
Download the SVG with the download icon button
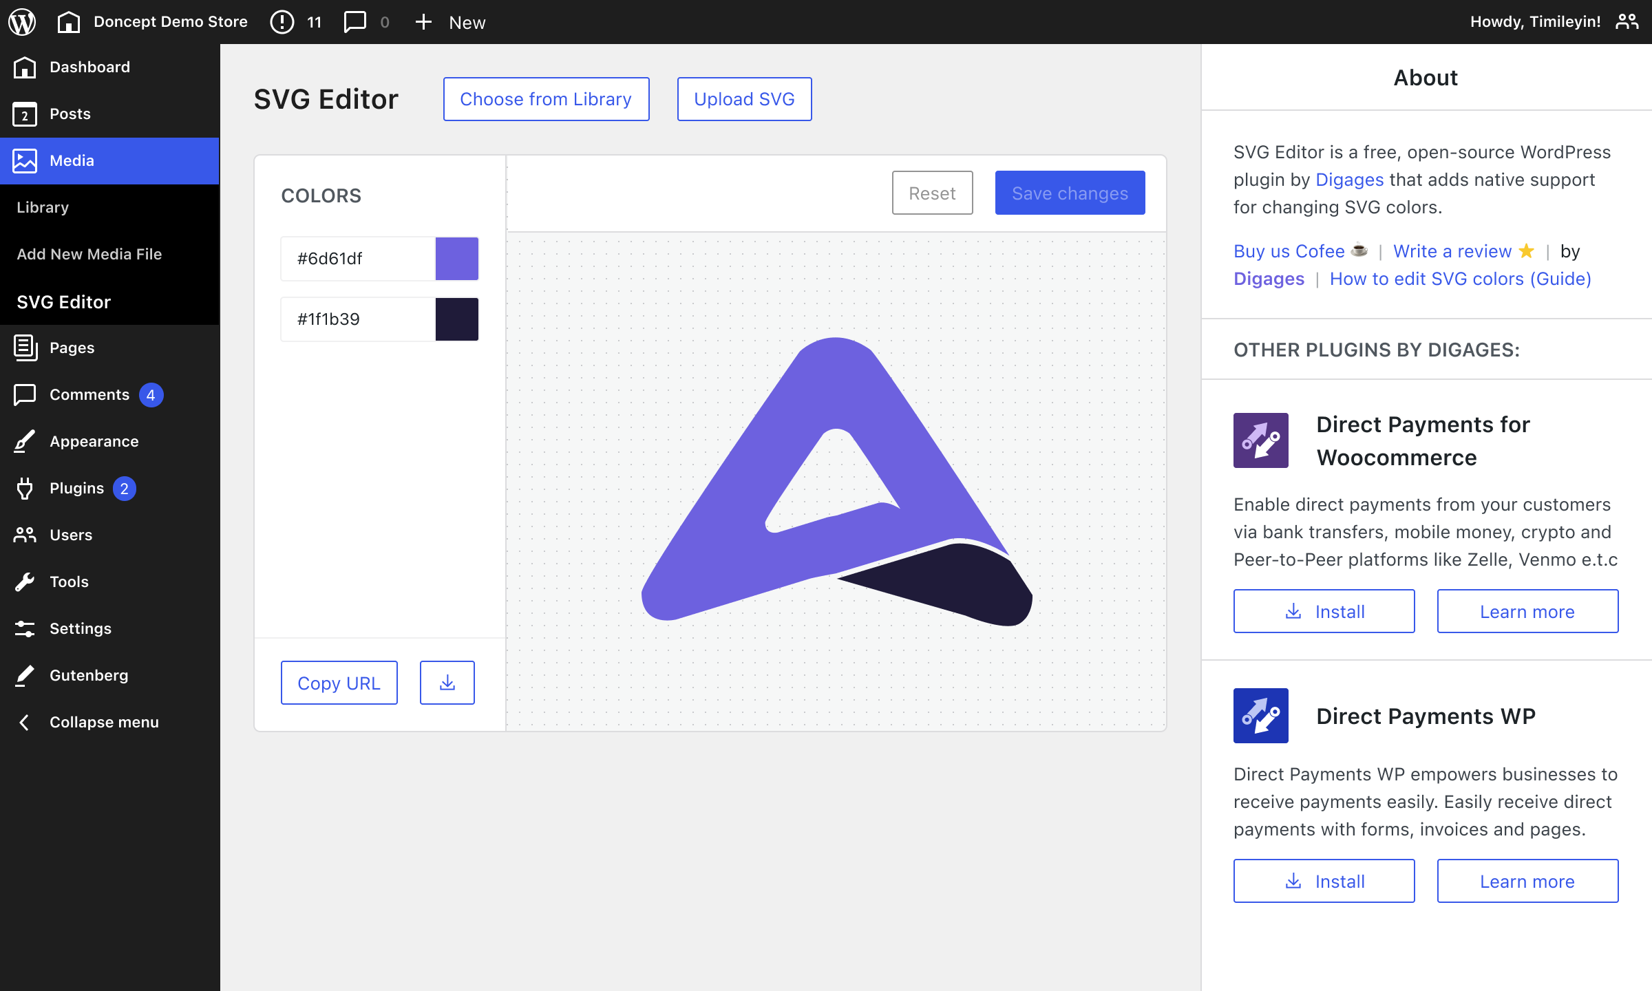[447, 683]
